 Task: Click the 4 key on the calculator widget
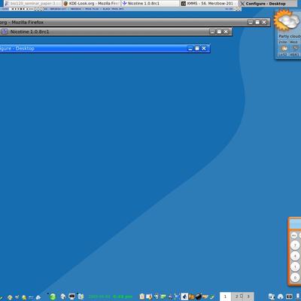(295, 256)
